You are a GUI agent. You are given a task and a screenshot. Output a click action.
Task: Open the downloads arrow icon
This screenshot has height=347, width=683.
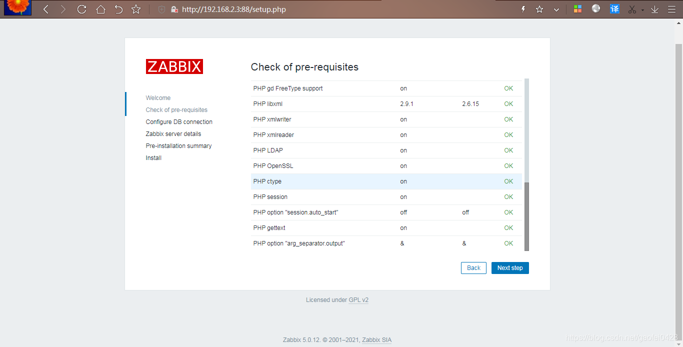(654, 9)
